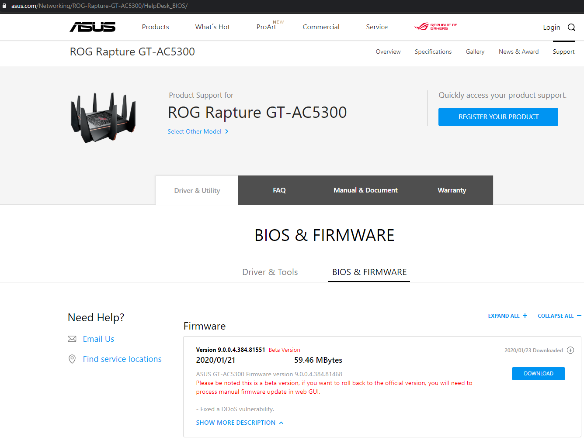Expand all firmware entries
The image size is (584, 440).
[508, 316]
